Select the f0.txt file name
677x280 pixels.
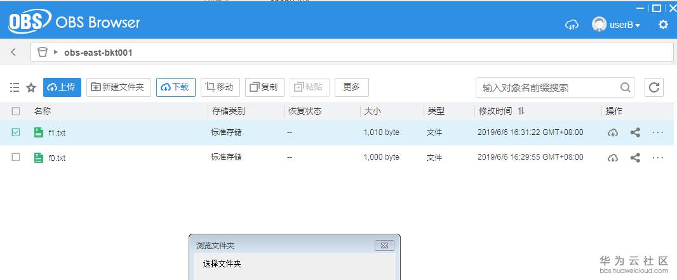(x=57, y=158)
